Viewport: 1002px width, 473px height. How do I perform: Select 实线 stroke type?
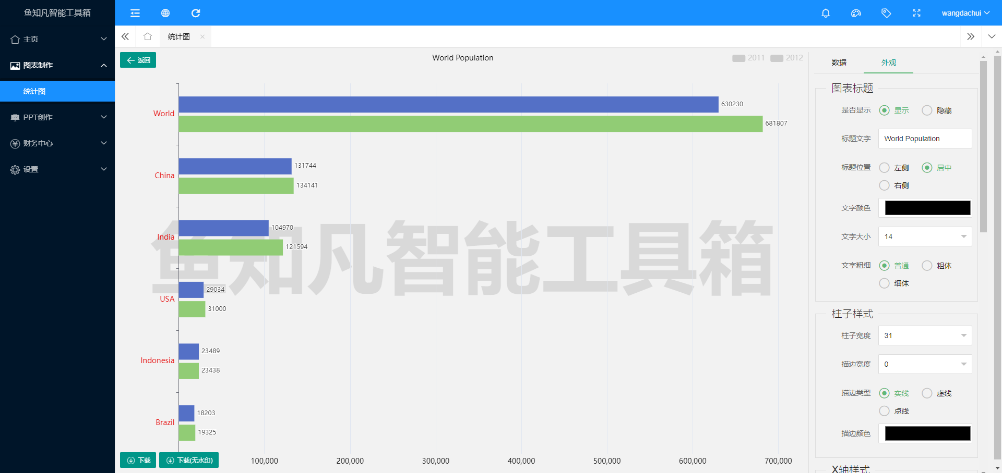pos(894,393)
